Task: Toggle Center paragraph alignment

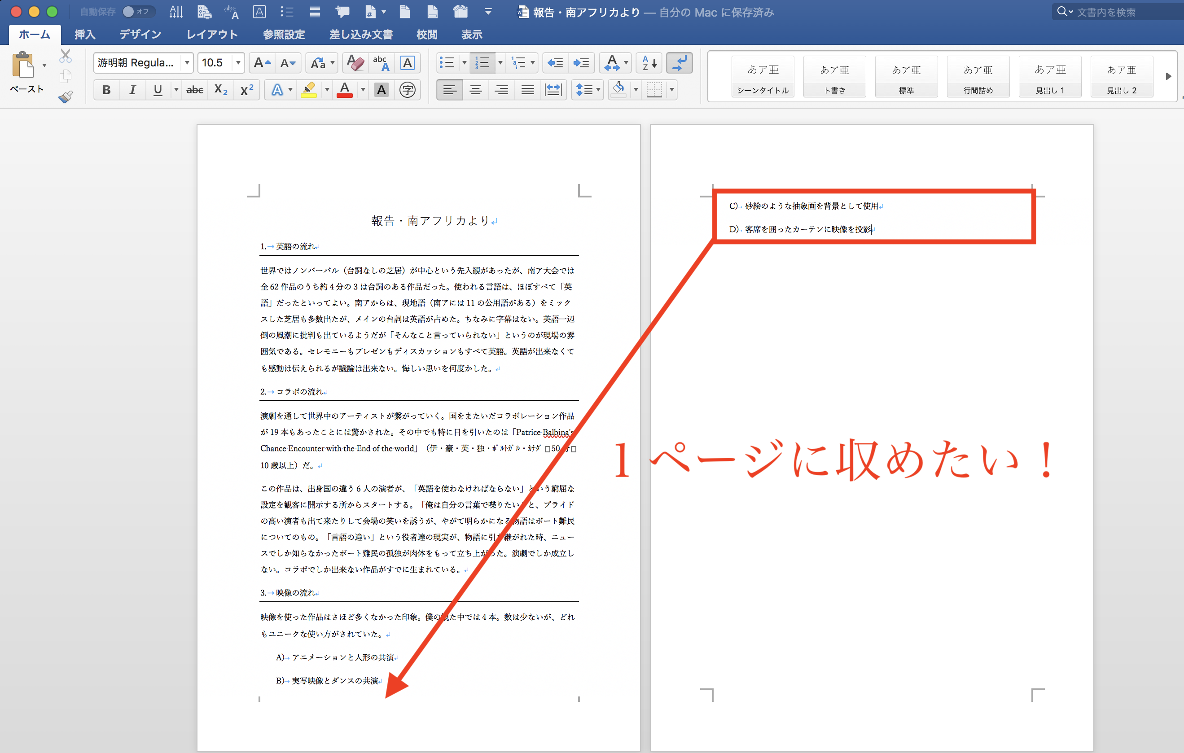Action: coord(475,90)
